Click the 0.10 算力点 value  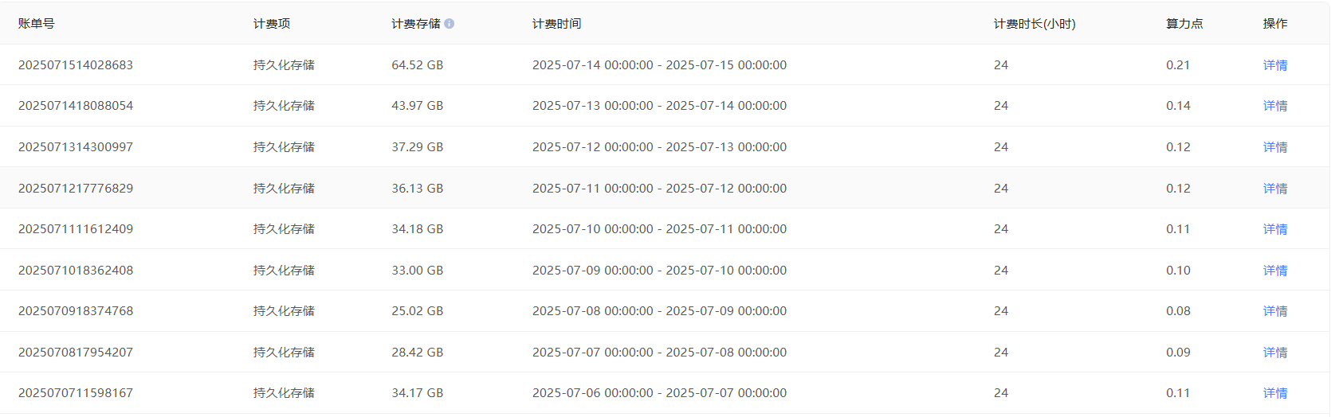point(1178,271)
